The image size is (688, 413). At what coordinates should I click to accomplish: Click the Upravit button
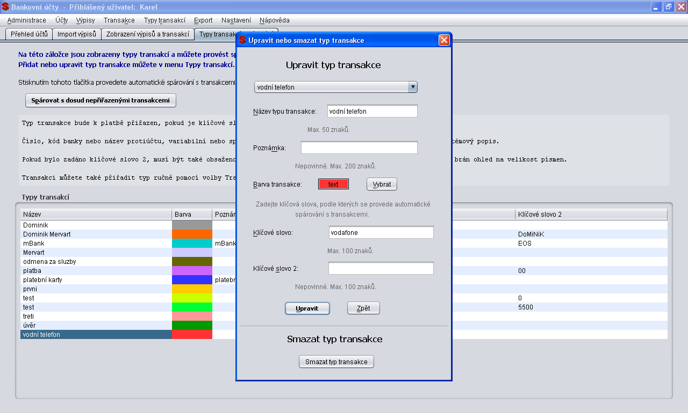point(307,308)
